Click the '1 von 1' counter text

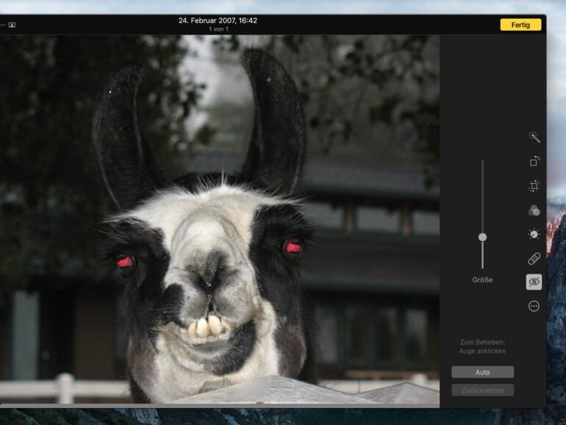[218, 29]
